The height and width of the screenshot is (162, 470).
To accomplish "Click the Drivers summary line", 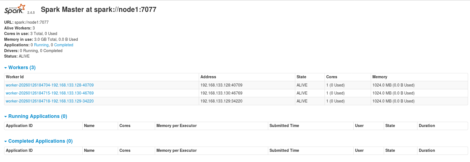I will pos(33,51).
